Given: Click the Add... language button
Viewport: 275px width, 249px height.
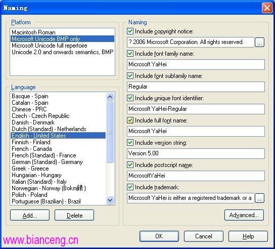Looking at the screenshot, I should pyautogui.click(x=30, y=215).
